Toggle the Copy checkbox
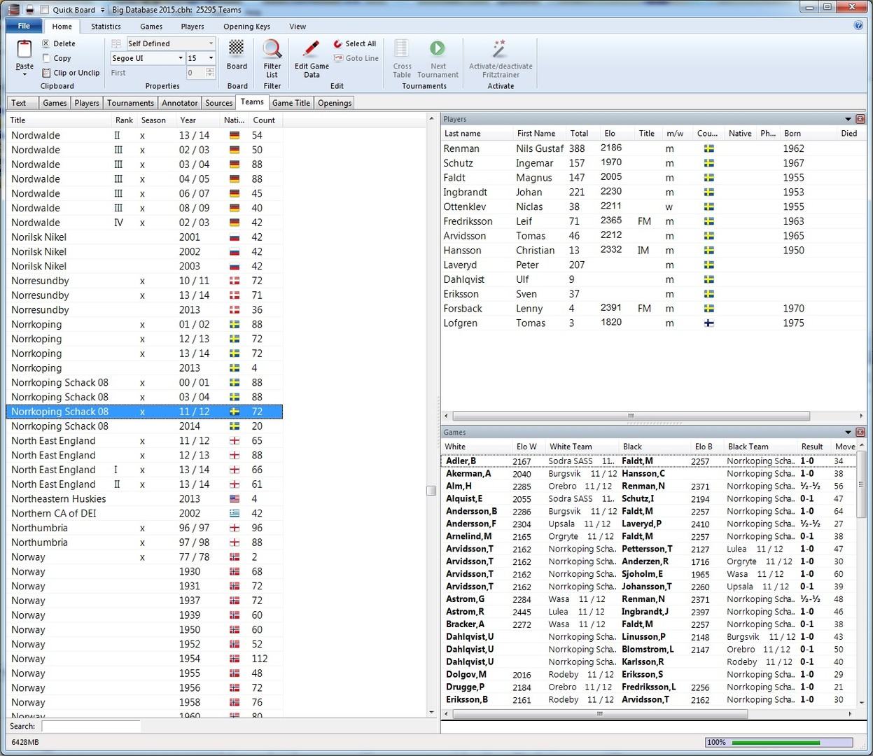 point(46,58)
